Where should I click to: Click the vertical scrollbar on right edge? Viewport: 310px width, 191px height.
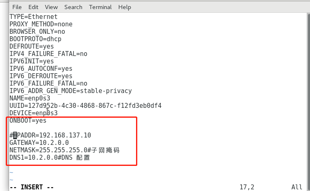[x=308, y=99]
